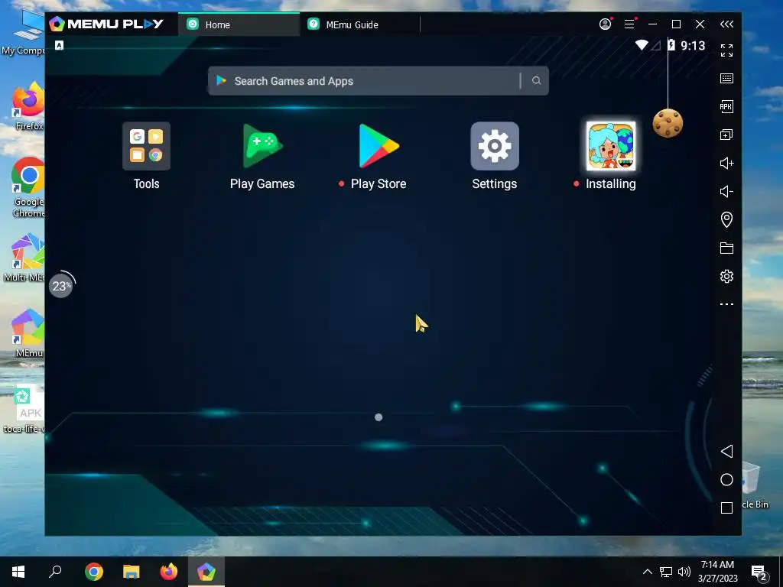
Task: Open Chrome from the taskbar
Action: 94,572
